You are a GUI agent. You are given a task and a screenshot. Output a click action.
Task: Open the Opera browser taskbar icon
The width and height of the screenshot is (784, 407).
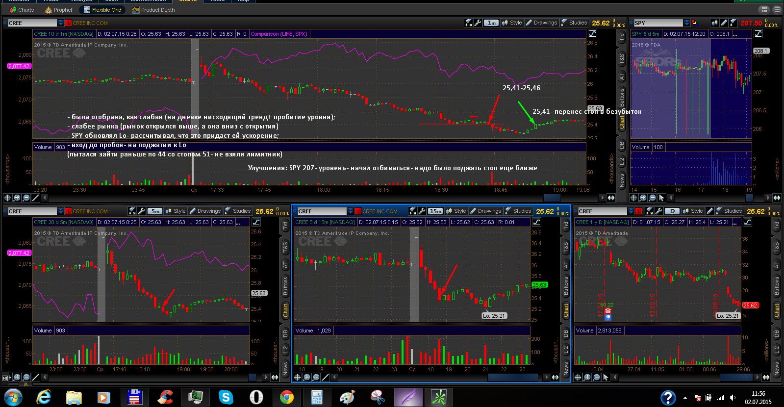click(x=256, y=397)
